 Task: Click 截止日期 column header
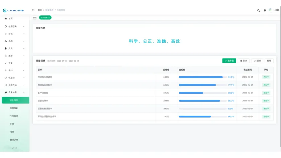click(248, 70)
